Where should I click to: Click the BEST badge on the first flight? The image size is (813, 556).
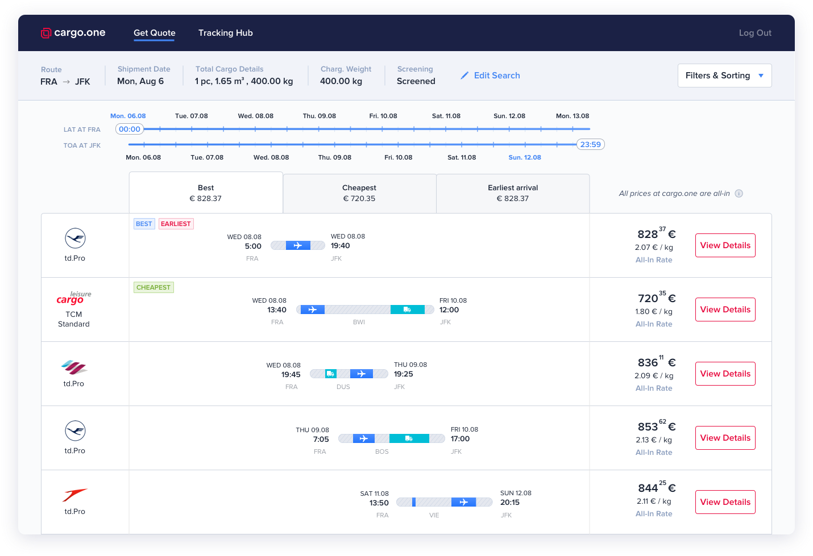[x=144, y=223]
